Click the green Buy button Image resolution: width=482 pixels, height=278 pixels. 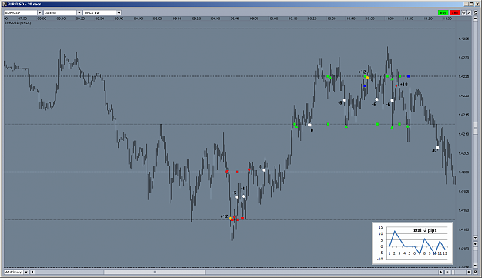pos(443,12)
